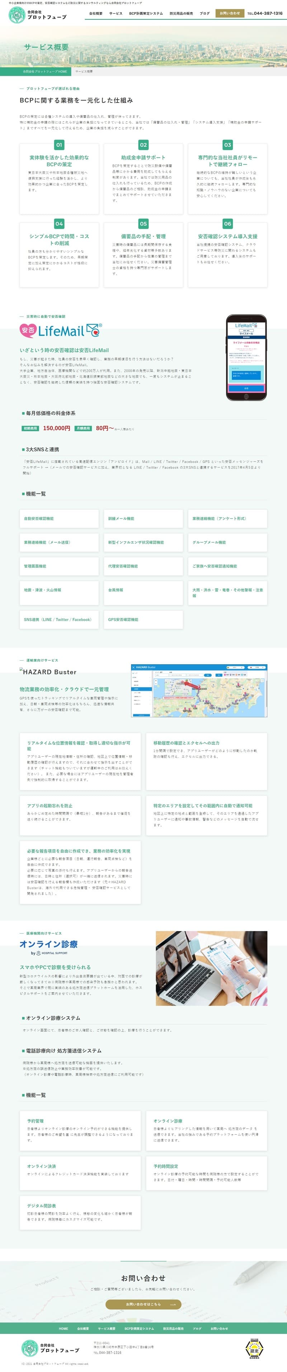
Task: Click the GPS安否確認機能 feature box
Action: click(x=143, y=620)
